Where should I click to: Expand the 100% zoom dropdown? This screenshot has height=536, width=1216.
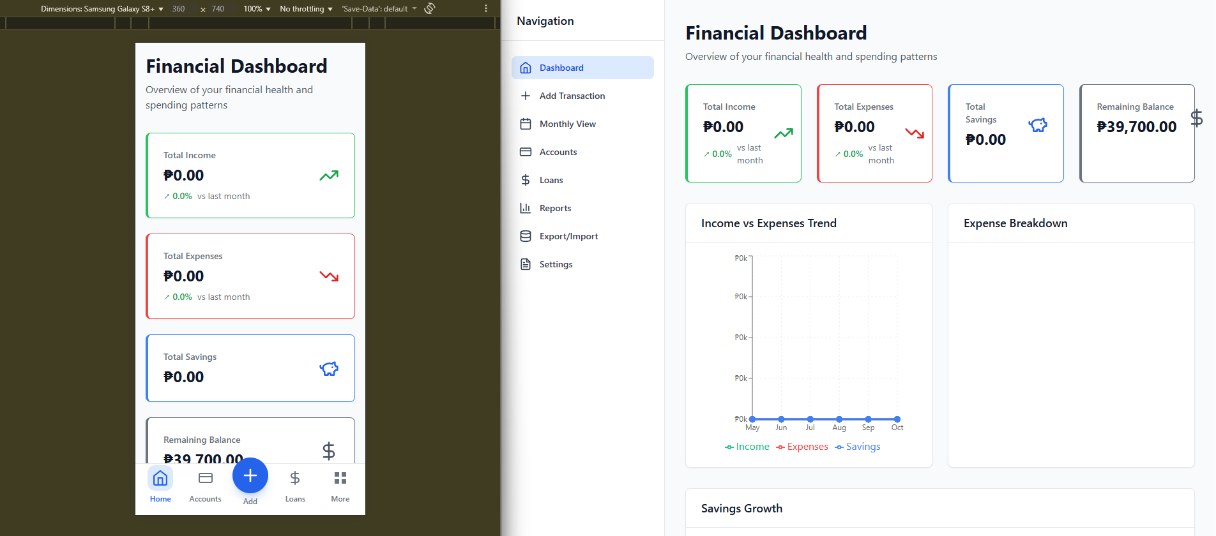[257, 9]
